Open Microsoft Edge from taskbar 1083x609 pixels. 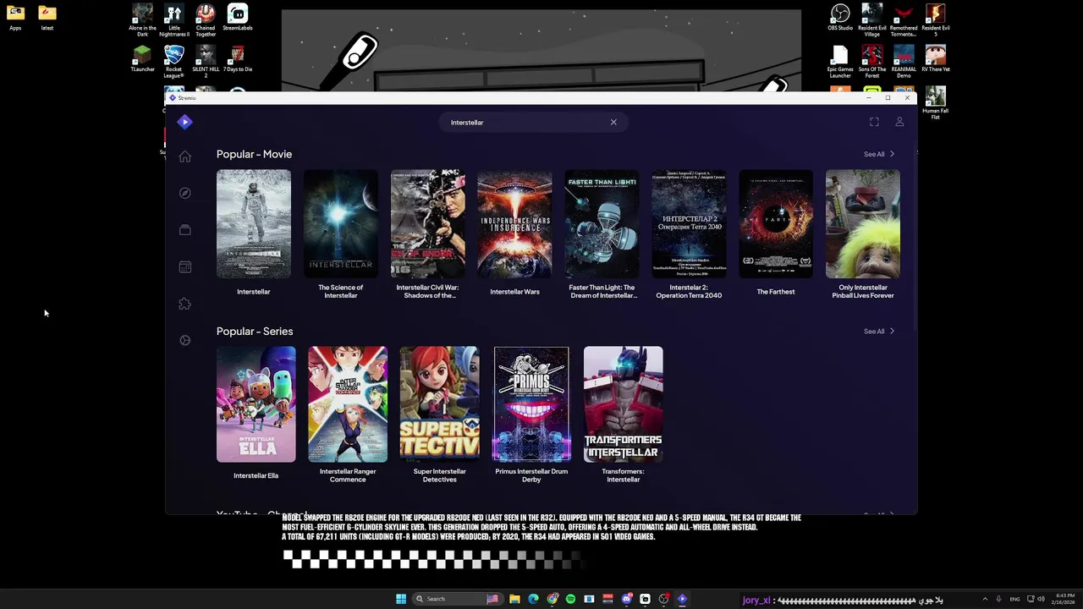[x=533, y=599]
